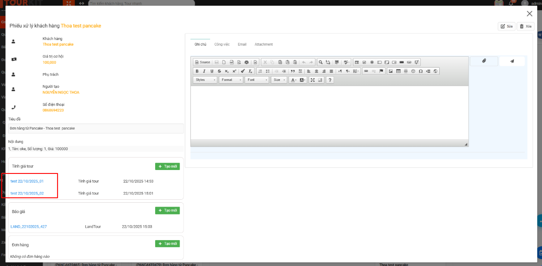Switch to the Công việc tab
The height and width of the screenshot is (266, 542).
221,44
